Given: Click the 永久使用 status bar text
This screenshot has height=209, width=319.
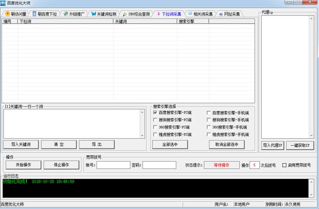Looking at the screenshot, I should tap(293, 204).
